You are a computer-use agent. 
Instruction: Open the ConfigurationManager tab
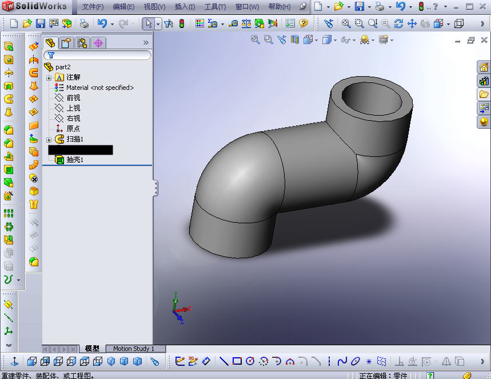(82, 43)
